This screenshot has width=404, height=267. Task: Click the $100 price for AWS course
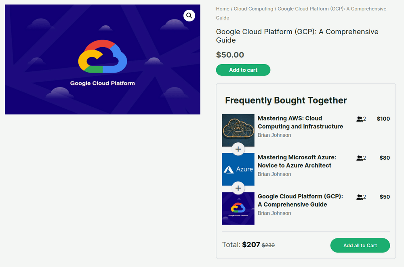coord(383,119)
